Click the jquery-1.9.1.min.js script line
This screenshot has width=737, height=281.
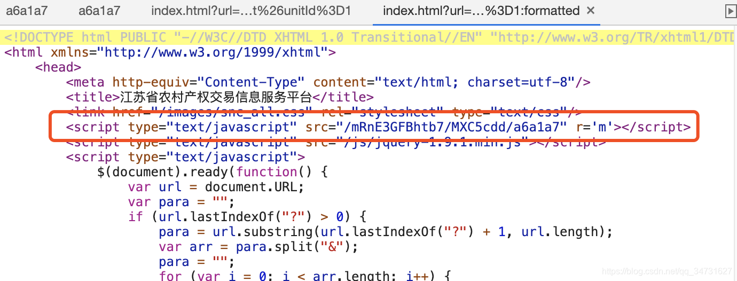point(336,142)
